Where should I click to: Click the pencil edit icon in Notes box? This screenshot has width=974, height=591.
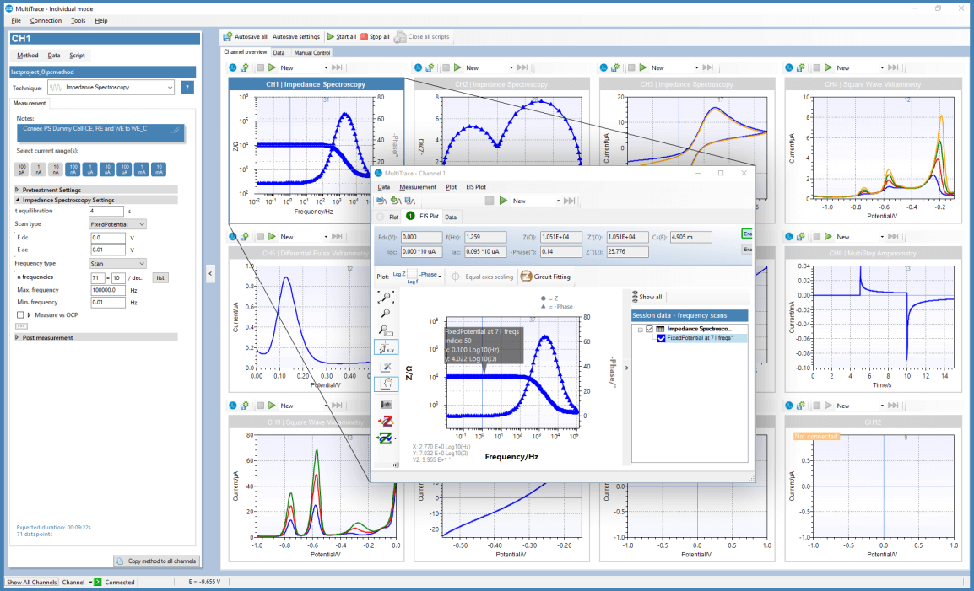[x=176, y=131]
